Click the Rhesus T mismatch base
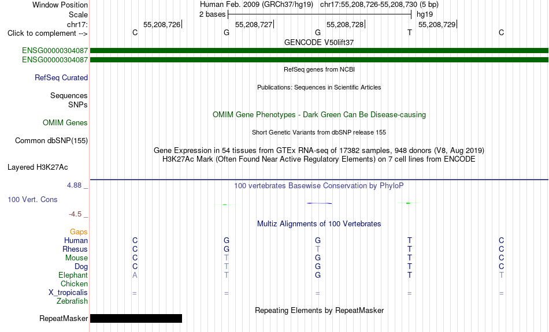The width and height of the screenshot is (549, 332). coord(318,249)
